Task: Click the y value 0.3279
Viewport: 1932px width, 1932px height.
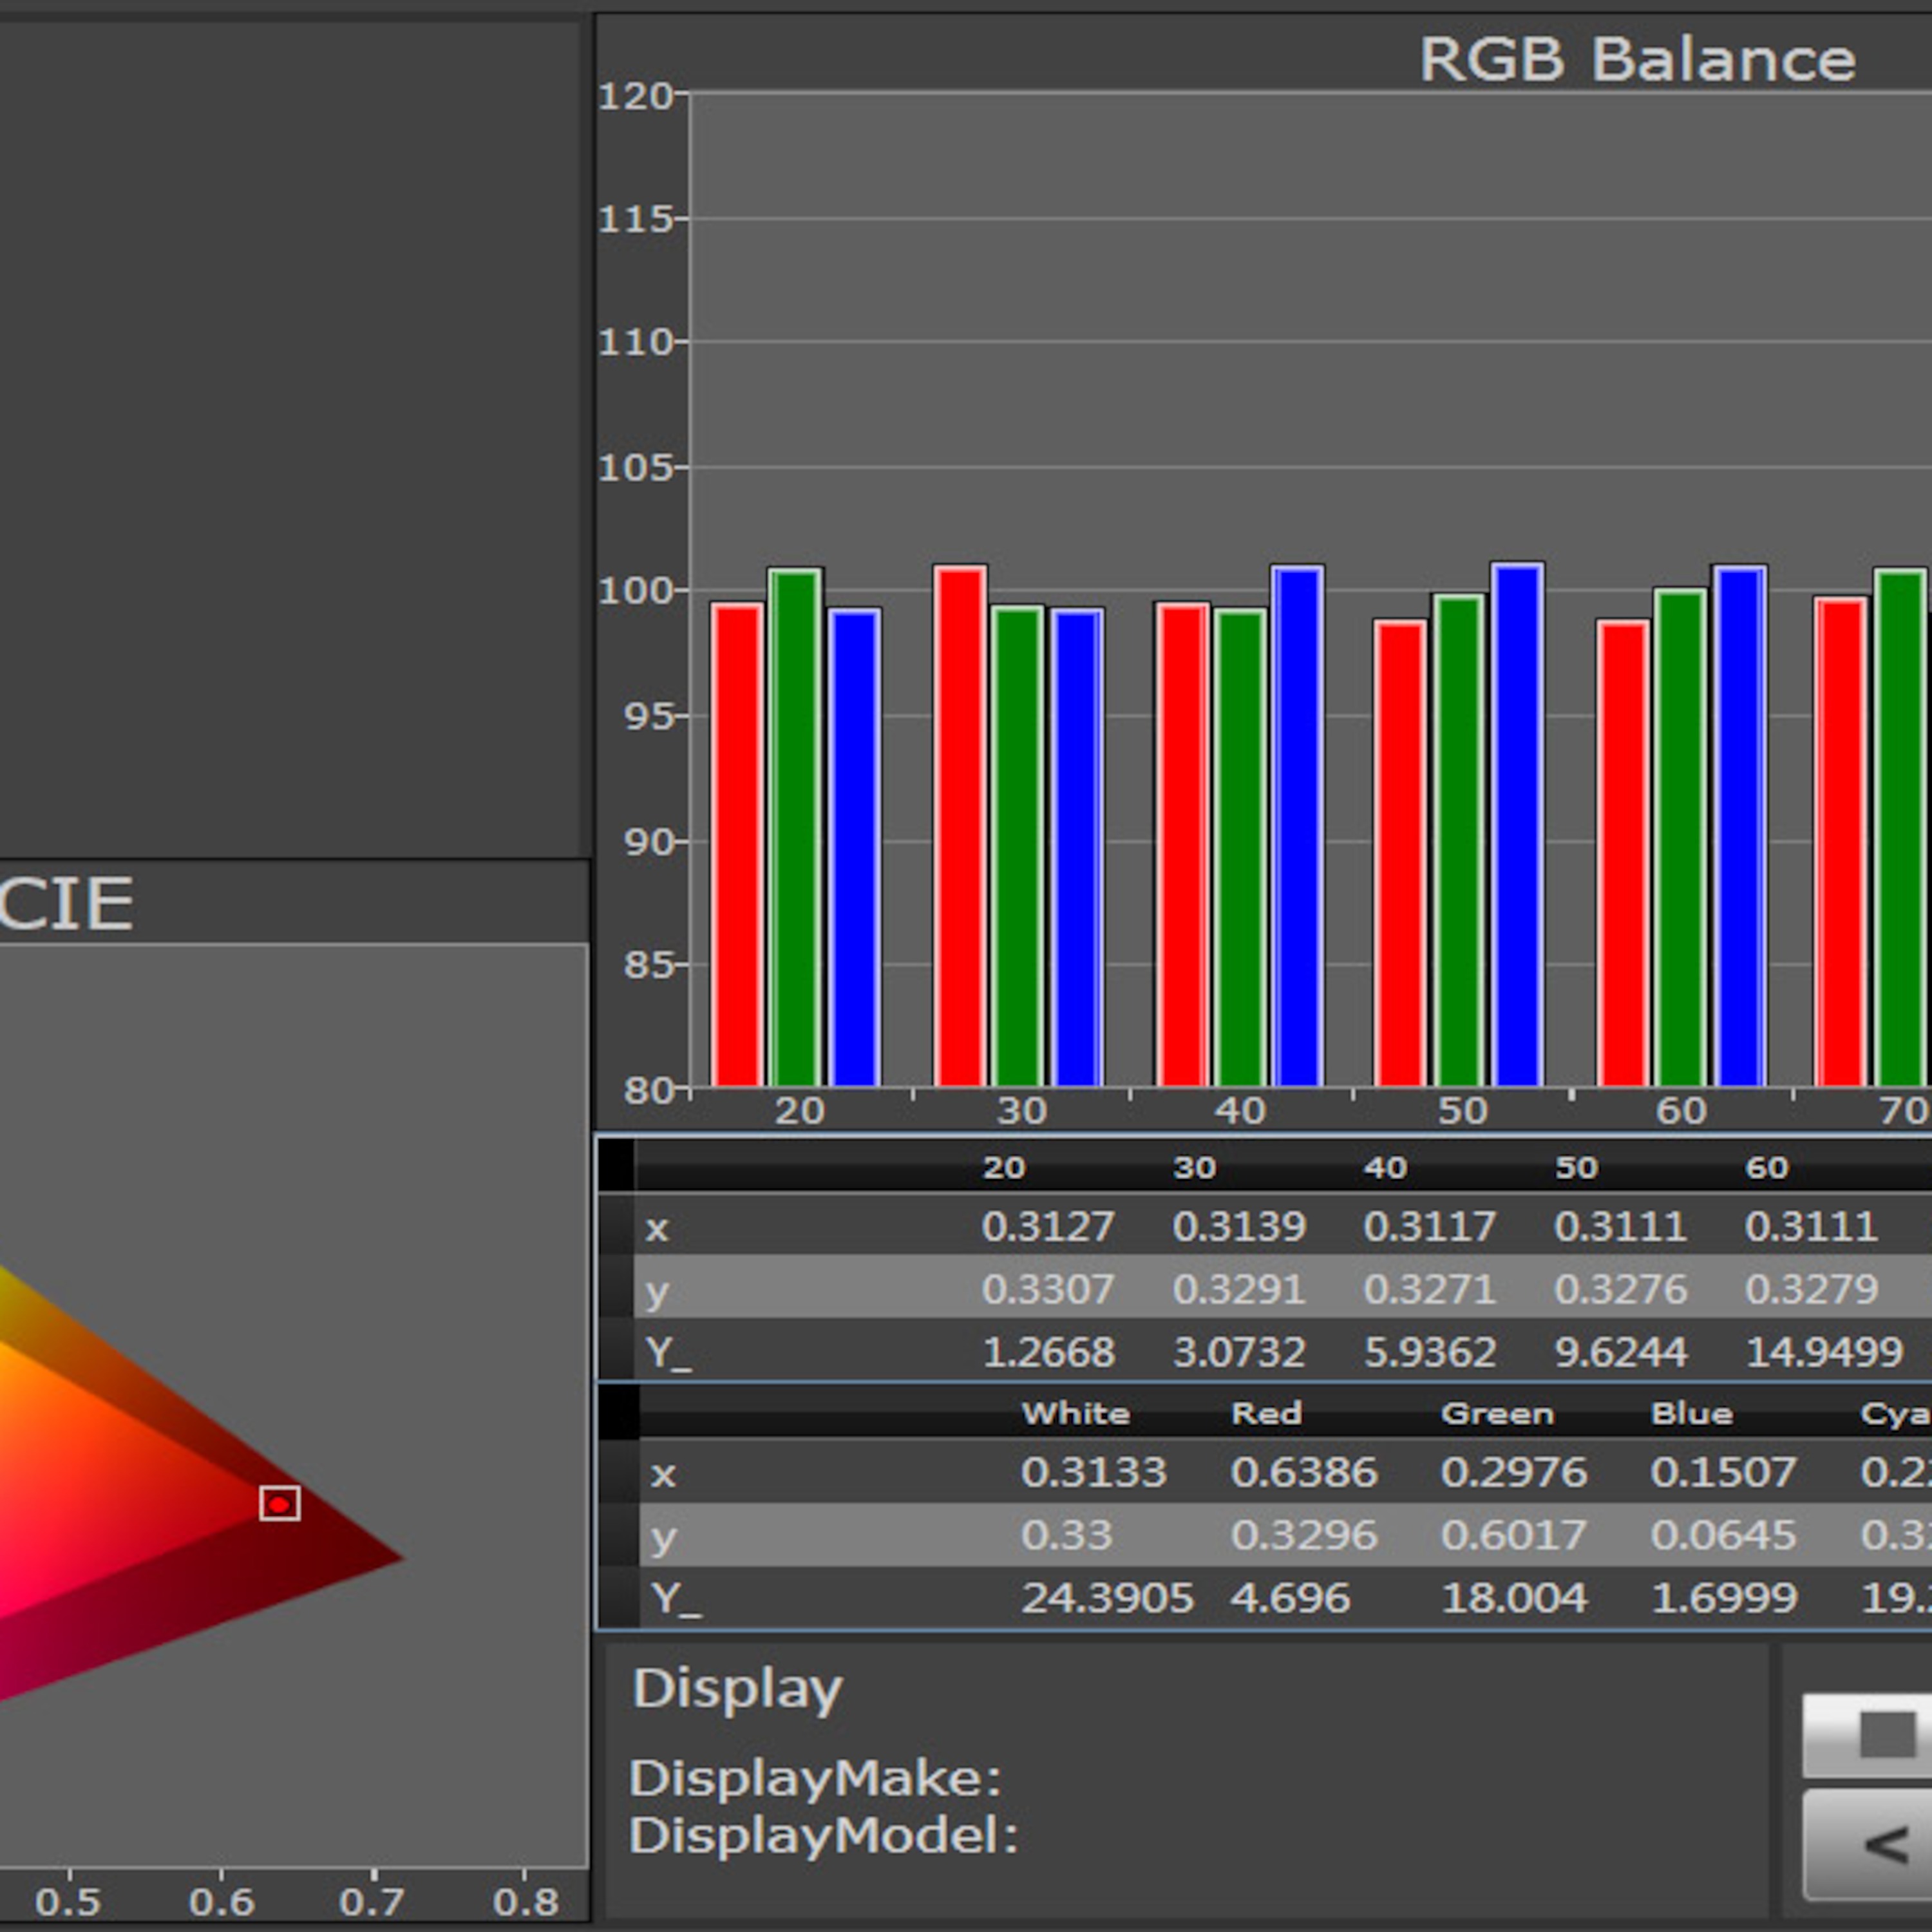Action: coord(1811,1289)
